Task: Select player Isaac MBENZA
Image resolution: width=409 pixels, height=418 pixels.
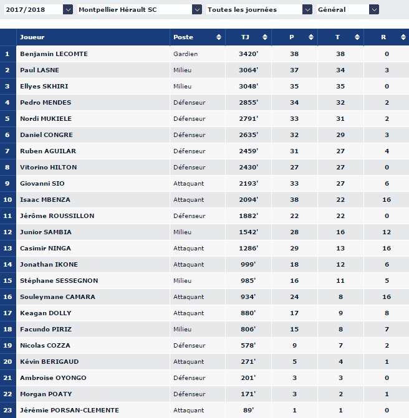Action: point(45,200)
